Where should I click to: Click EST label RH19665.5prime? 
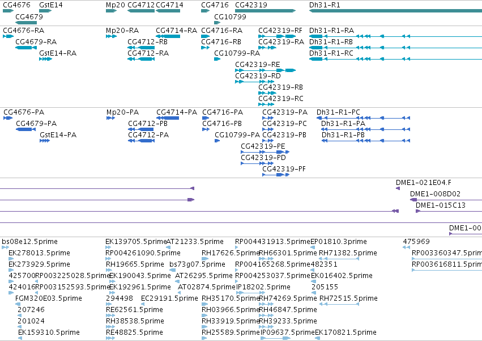(x=135, y=264)
